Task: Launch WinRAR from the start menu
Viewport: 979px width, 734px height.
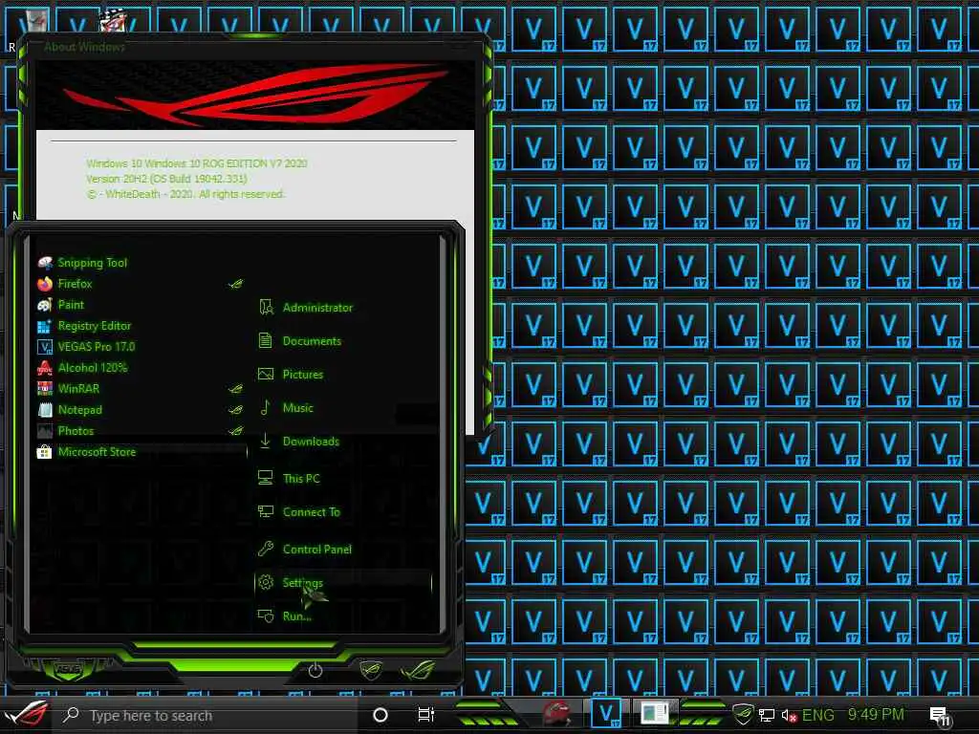Action: pos(69,389)
